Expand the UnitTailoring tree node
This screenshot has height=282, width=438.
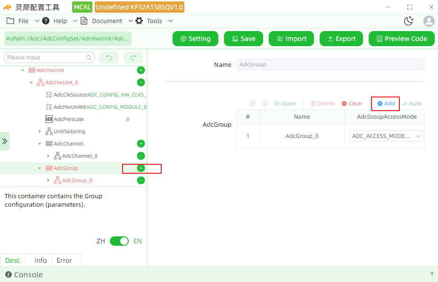point(40,131)
